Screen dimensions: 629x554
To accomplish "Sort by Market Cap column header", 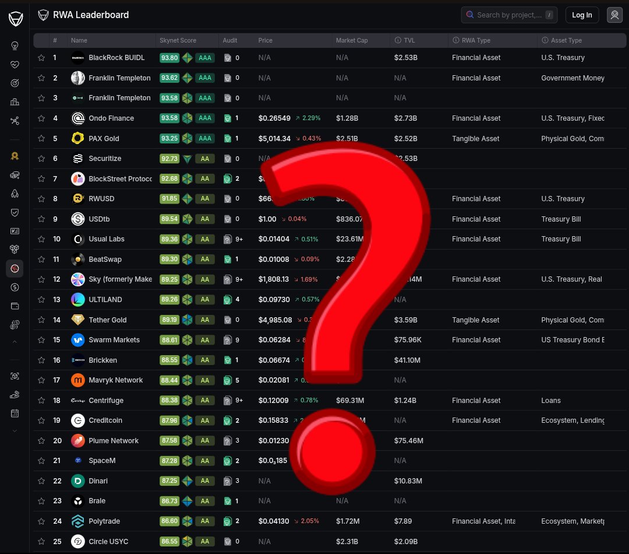I will [x=352, y=40].
